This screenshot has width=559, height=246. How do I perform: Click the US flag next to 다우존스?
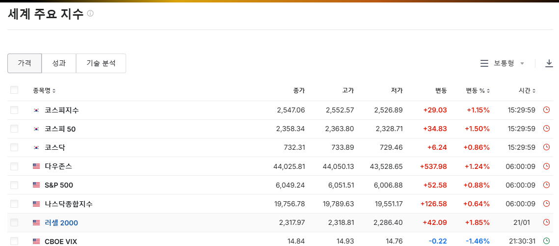(x=36, y=166)
